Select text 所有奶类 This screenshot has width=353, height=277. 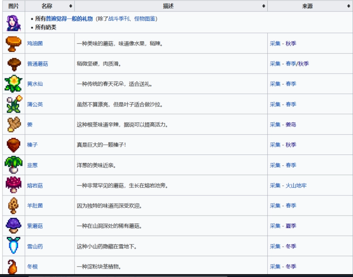(x=46, y=27)
